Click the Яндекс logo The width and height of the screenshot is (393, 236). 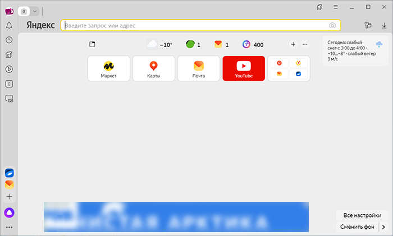[40, 25]
